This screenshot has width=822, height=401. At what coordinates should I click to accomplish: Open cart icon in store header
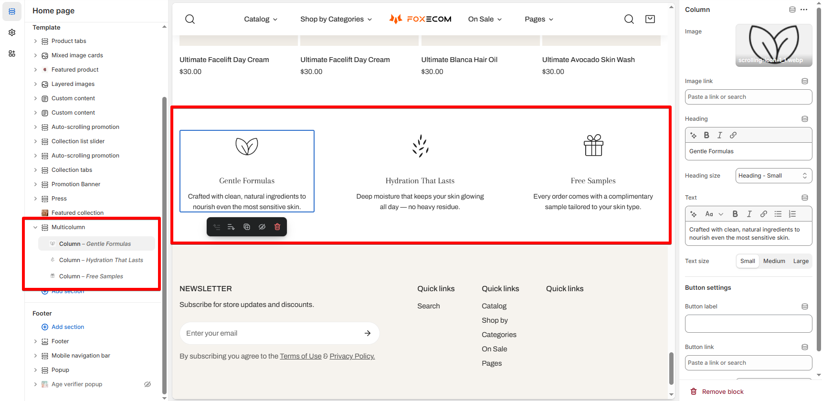650,19
